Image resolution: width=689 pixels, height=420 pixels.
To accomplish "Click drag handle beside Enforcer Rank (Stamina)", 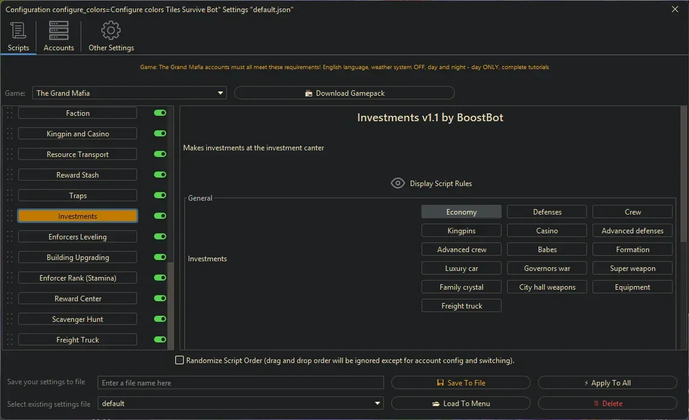I will tap(10, 278).
